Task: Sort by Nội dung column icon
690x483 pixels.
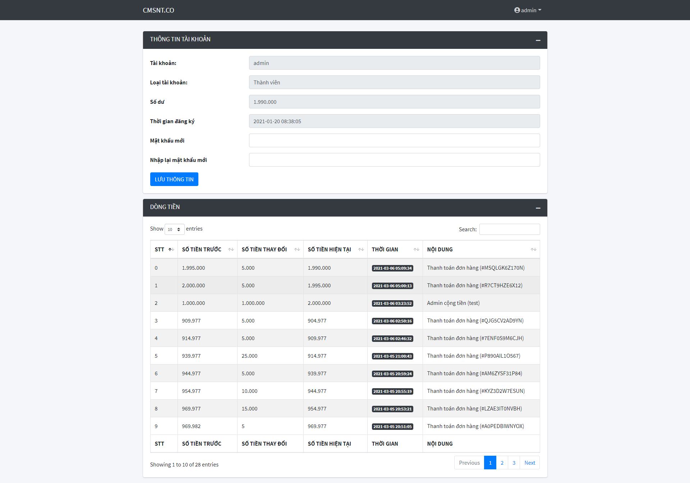Action: 533,250
